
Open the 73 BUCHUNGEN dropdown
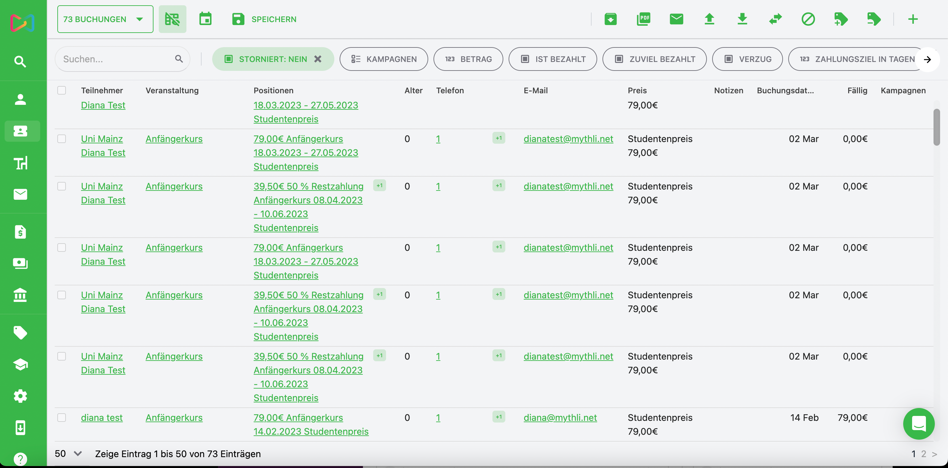[x=105, y=19]
